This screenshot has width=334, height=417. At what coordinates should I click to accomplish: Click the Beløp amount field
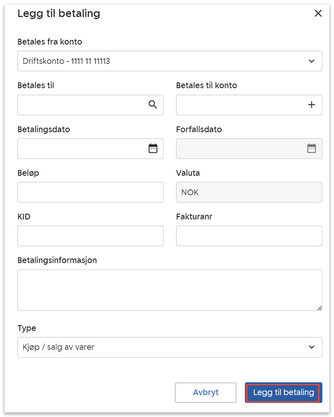[90, 192]
